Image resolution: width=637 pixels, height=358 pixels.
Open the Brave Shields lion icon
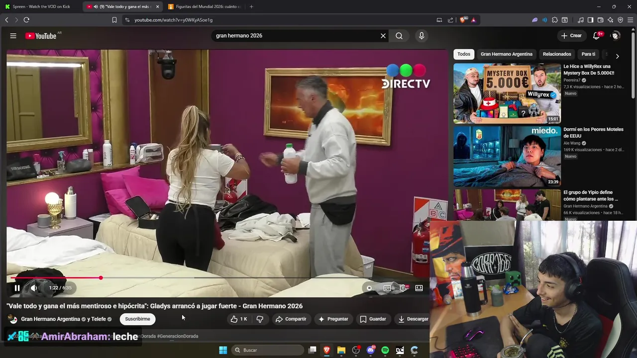[x=463, y=20]
